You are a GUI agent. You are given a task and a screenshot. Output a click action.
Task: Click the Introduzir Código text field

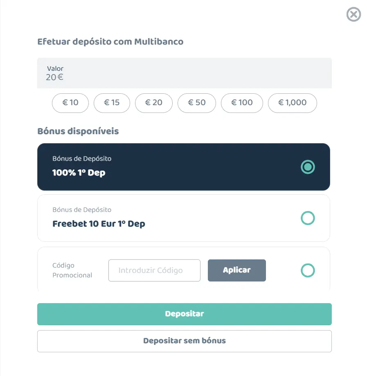154,270
